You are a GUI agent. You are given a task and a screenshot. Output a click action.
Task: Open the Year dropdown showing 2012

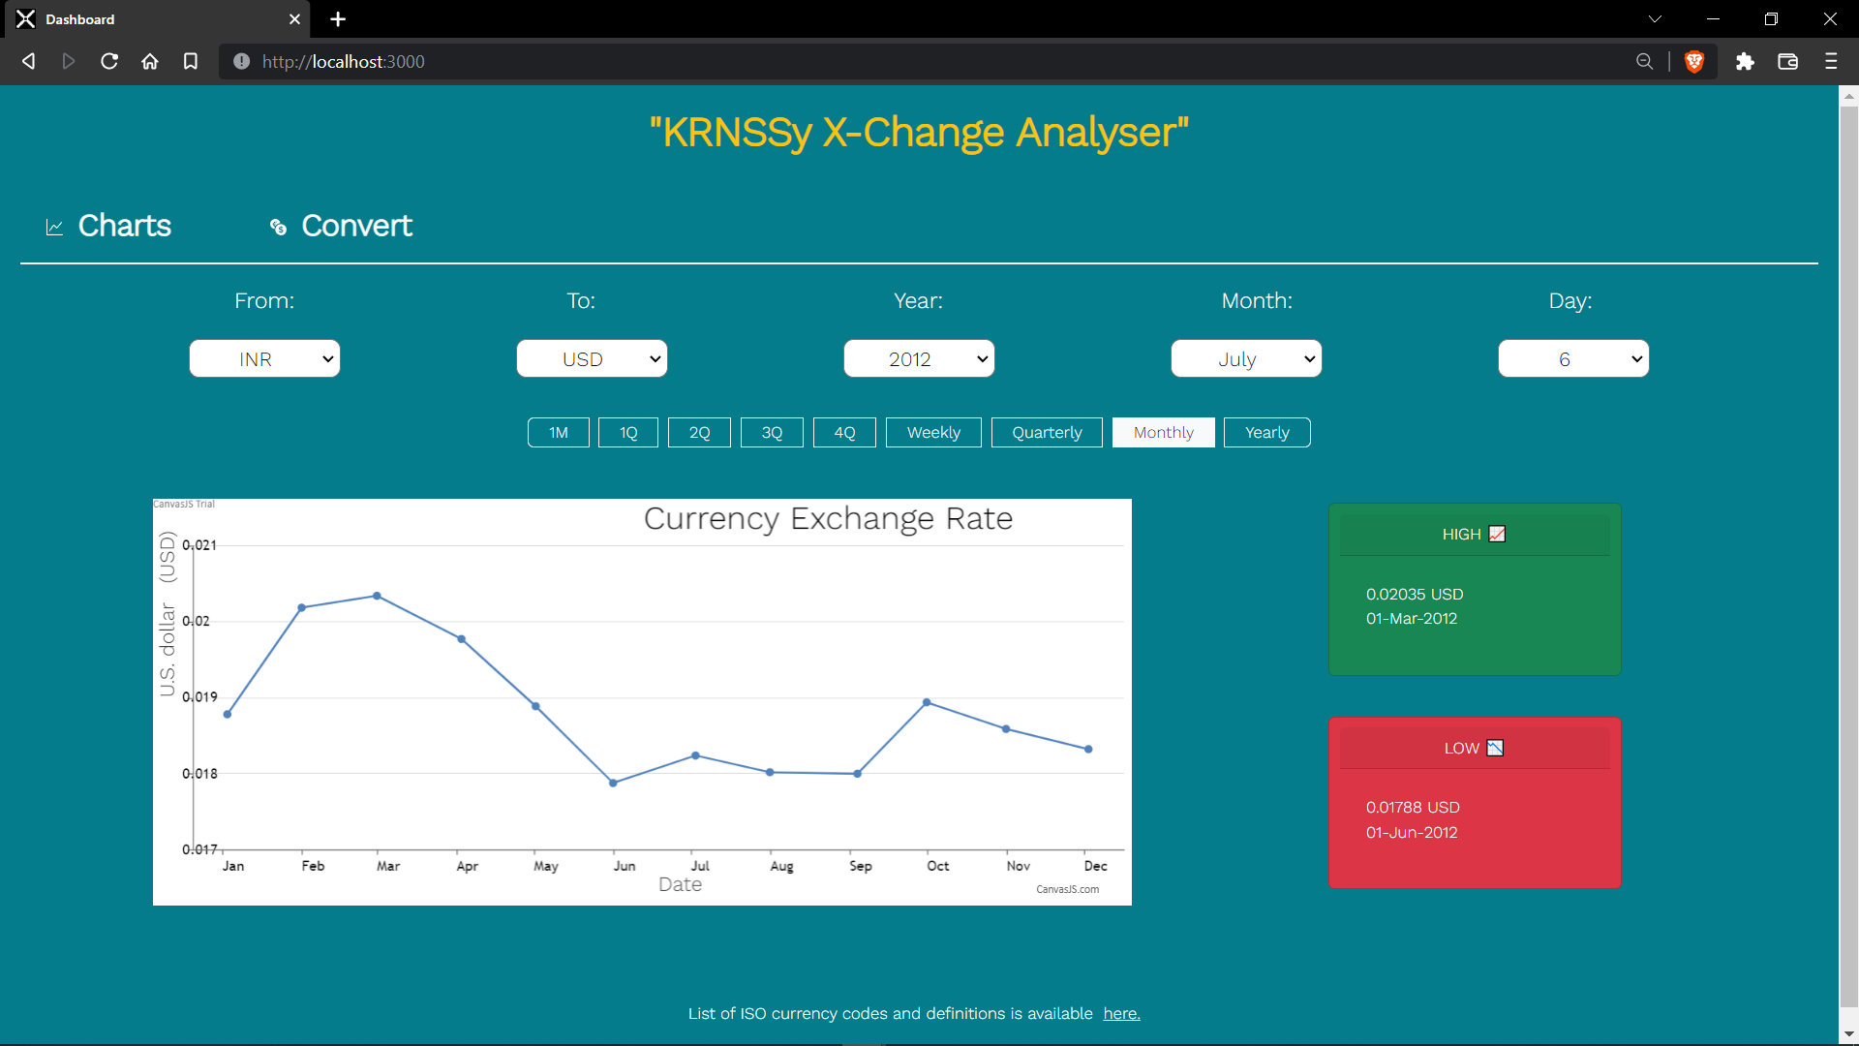919,358
